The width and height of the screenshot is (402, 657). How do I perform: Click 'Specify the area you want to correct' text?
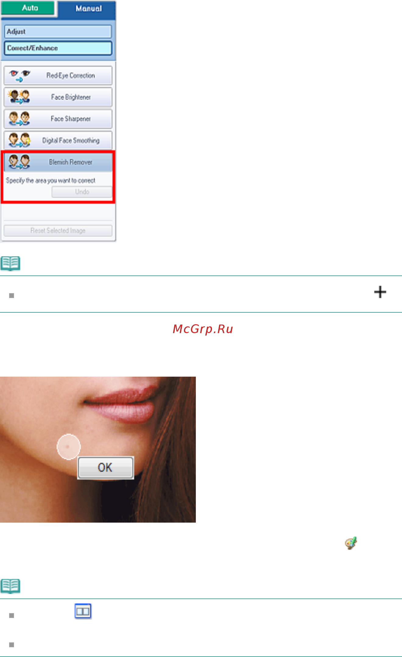point(51,180)
